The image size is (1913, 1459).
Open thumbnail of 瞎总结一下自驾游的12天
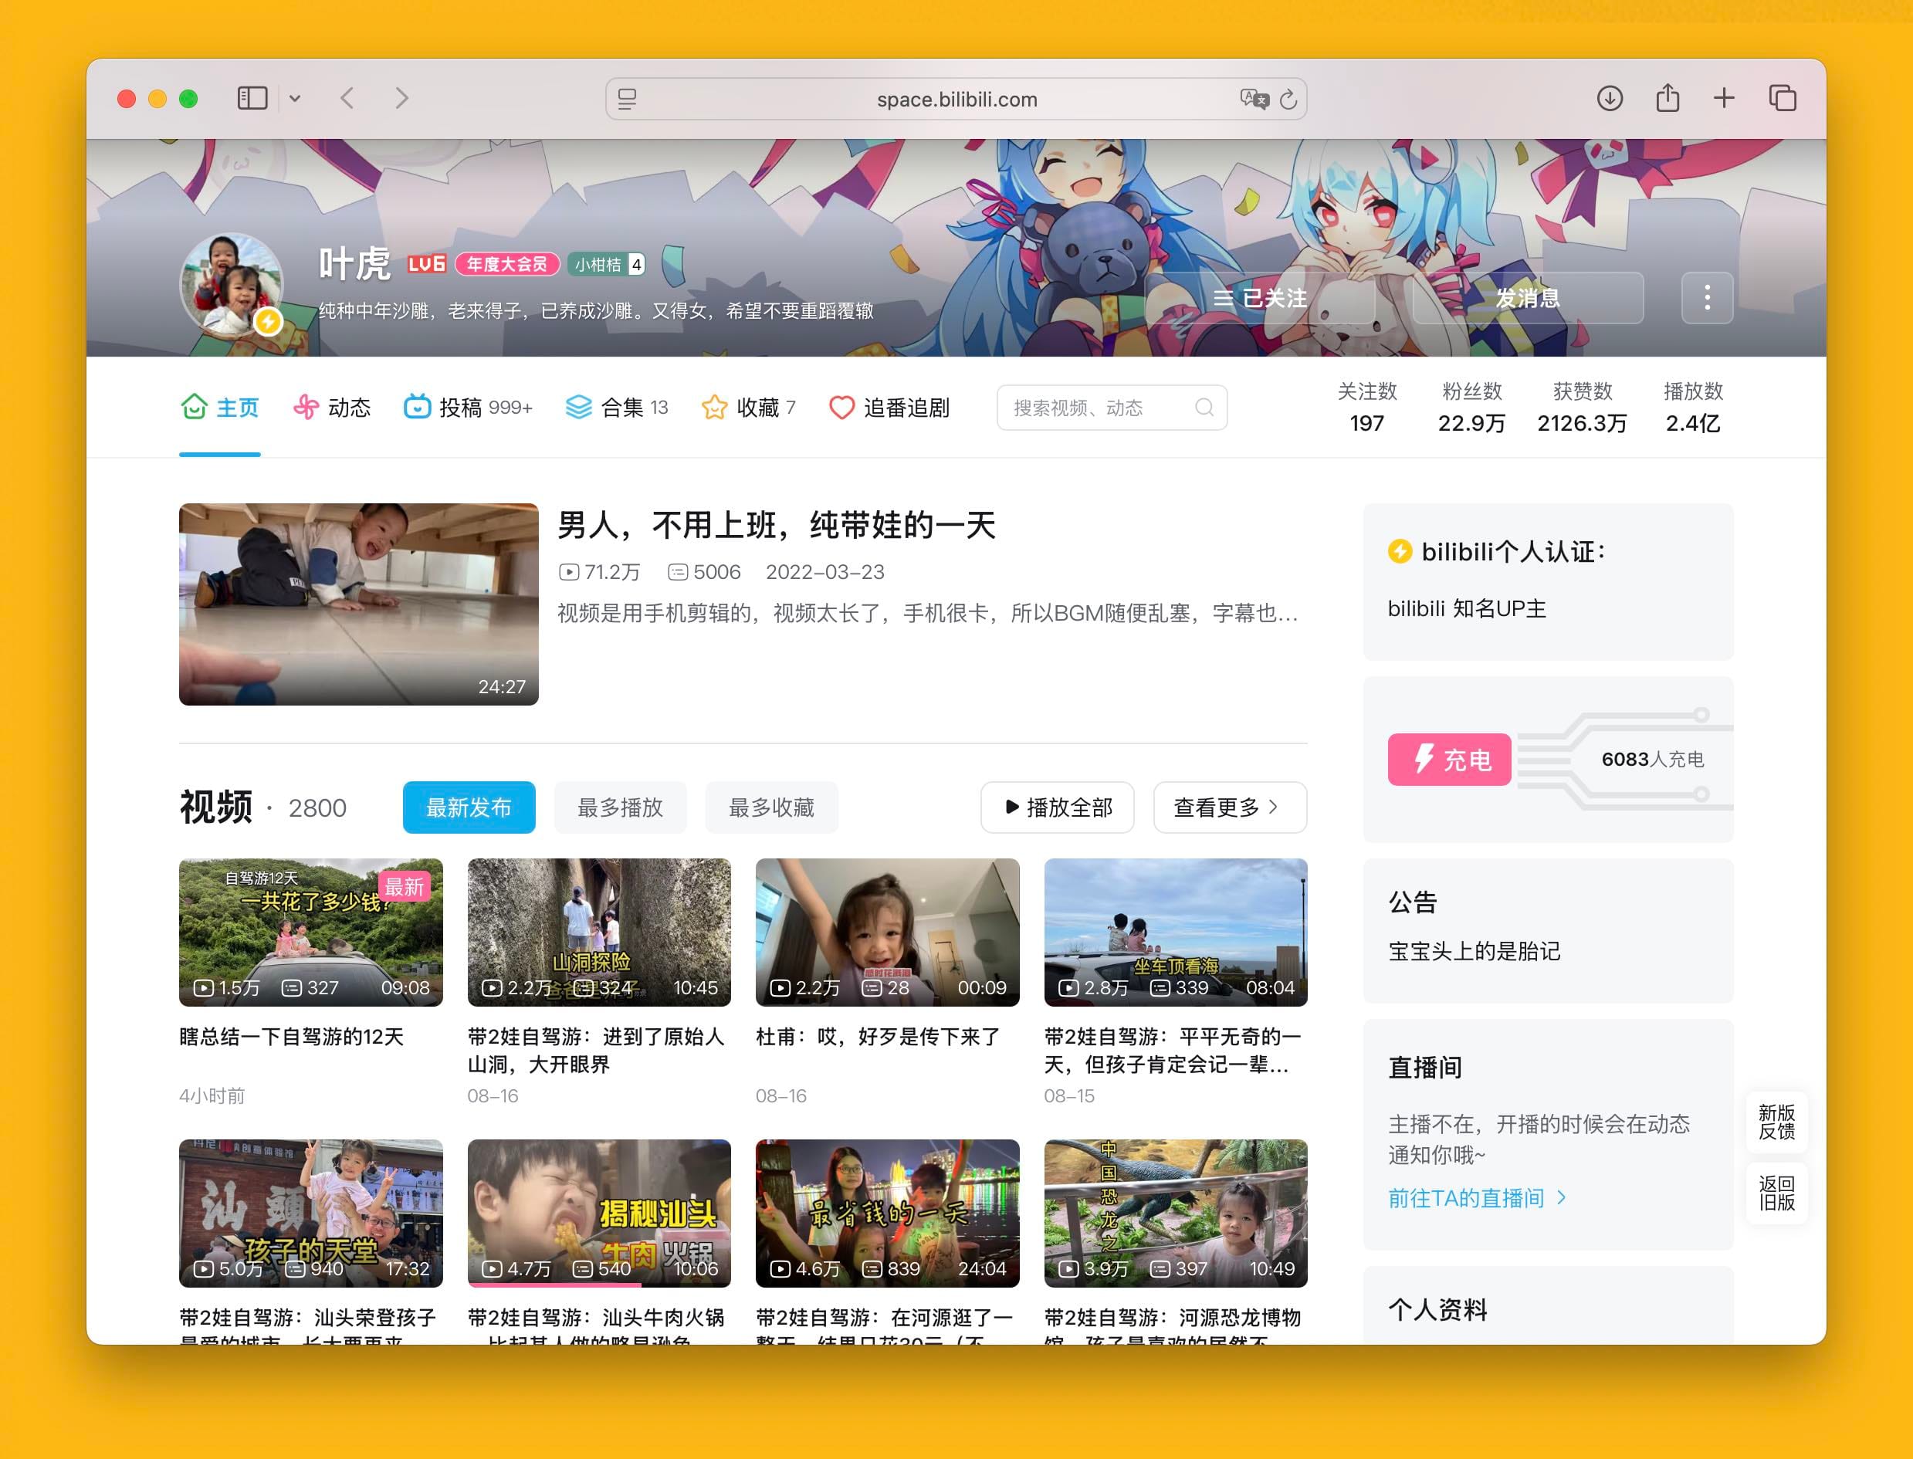pos(311,933)
